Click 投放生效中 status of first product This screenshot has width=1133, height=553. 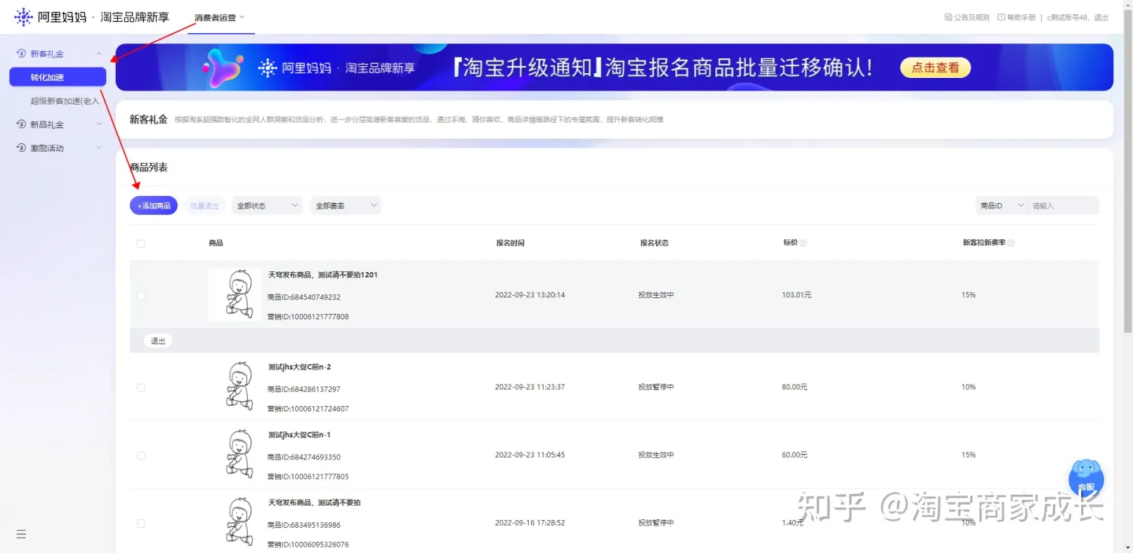(x=656, y=295)
